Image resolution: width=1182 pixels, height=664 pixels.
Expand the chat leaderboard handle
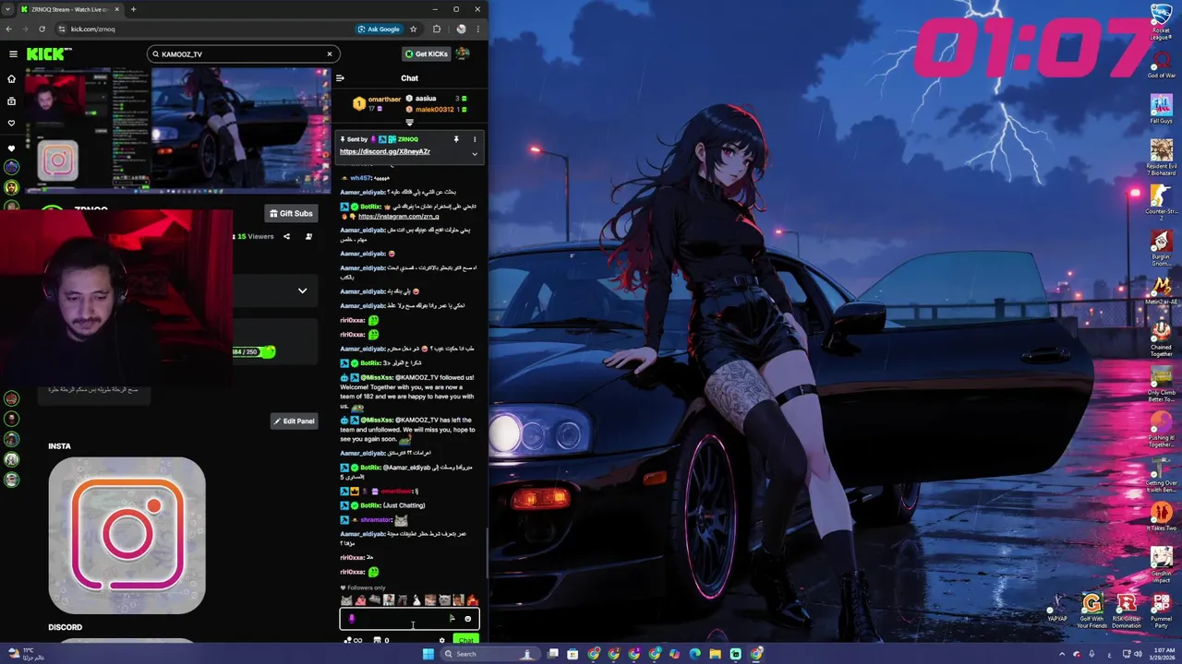409,122
